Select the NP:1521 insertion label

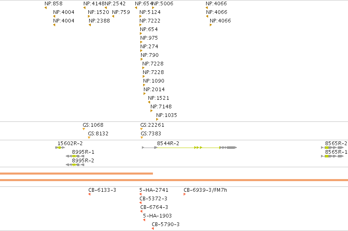point(159,98)
